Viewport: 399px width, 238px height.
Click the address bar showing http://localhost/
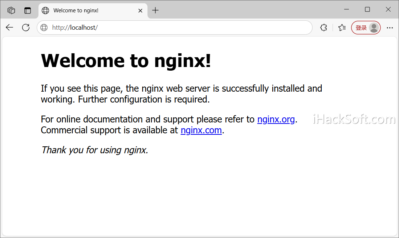(175, 28)
